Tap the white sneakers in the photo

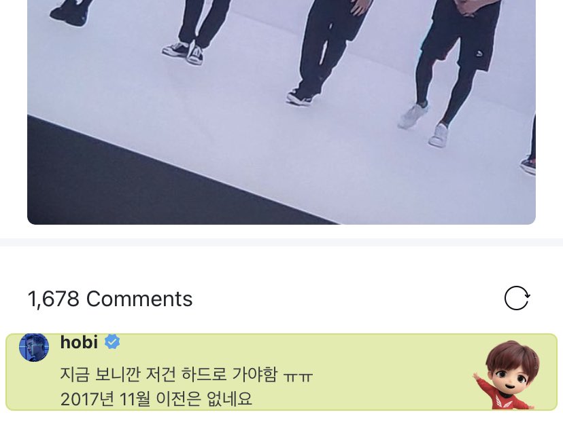click(x=425, y=124)
